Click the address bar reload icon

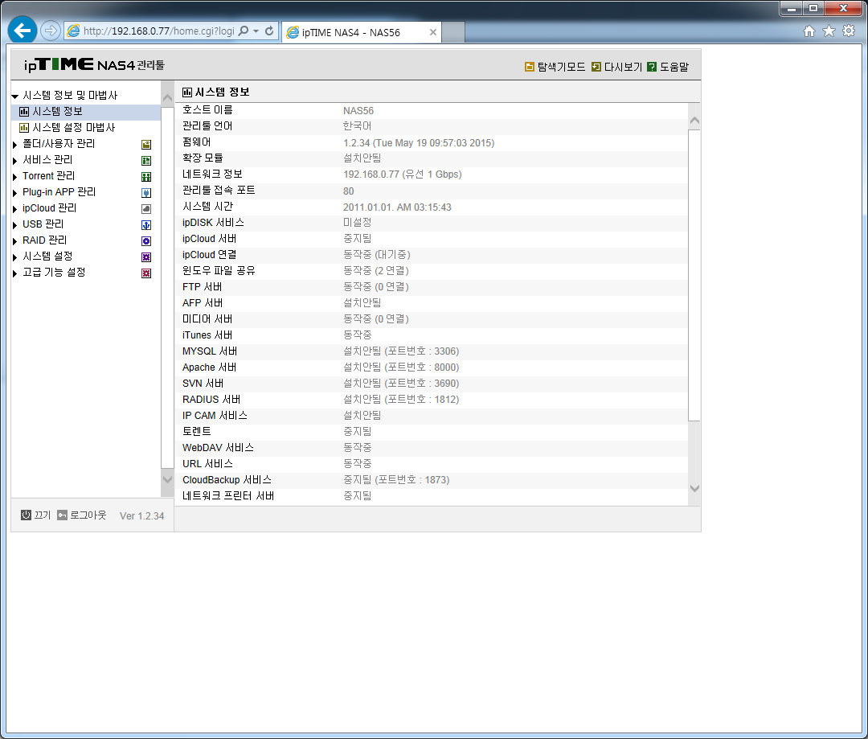pyautogui.click(x=269, y=31)
